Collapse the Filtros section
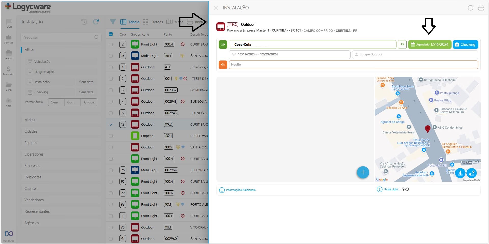This screenshot has width=489, height=244. tap(61, 50)
